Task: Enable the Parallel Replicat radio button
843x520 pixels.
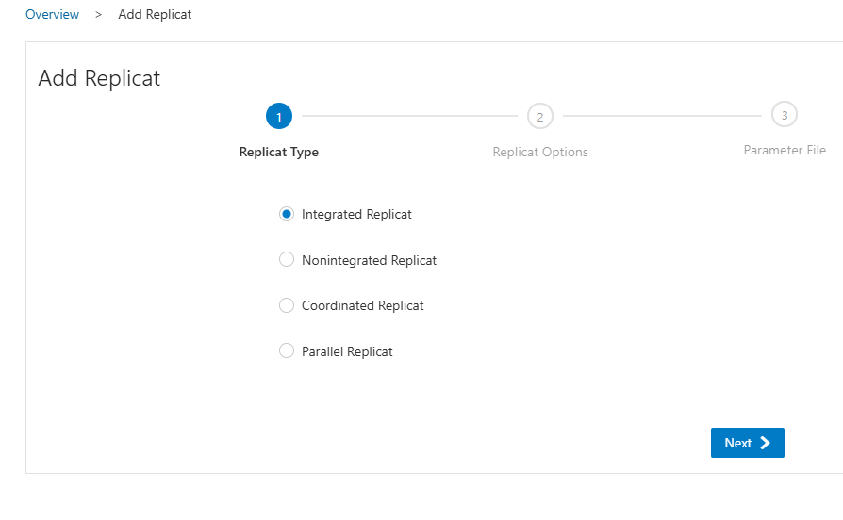Action: (x=287, y=351)
